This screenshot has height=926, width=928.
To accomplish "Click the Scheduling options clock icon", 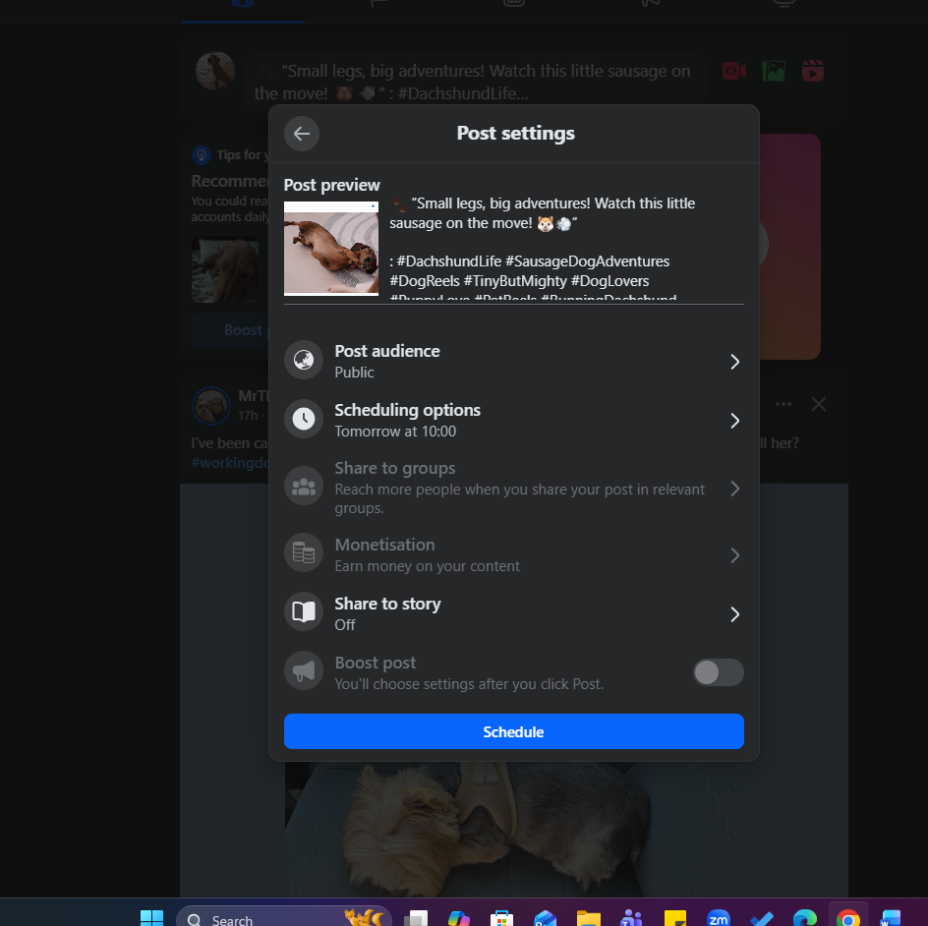I will (x=304, y=419).
